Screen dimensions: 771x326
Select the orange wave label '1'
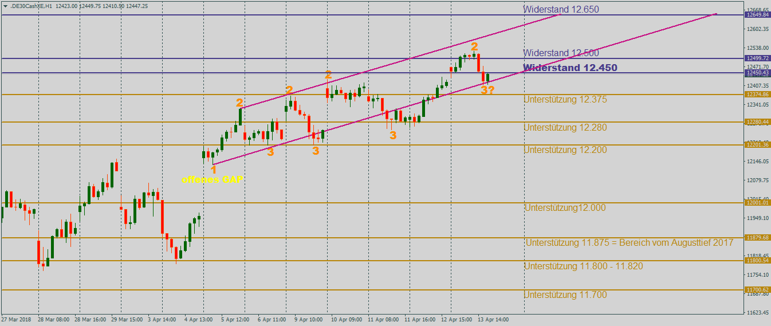pyautogui.click(x=214, y=170)
